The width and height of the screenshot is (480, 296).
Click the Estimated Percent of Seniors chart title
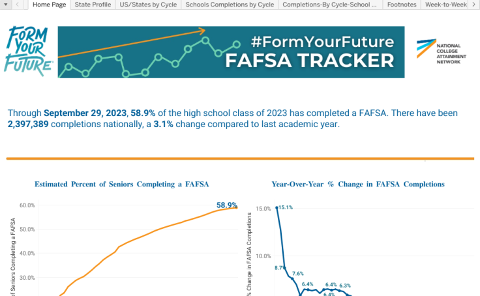click(122, 185)
